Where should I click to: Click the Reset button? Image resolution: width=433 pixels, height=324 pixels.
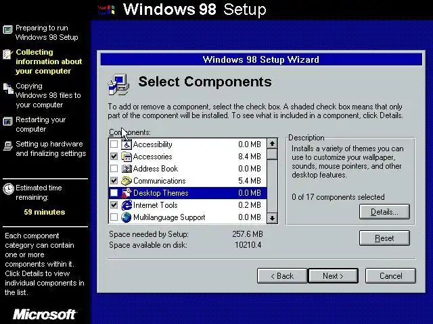pos(384,238)
